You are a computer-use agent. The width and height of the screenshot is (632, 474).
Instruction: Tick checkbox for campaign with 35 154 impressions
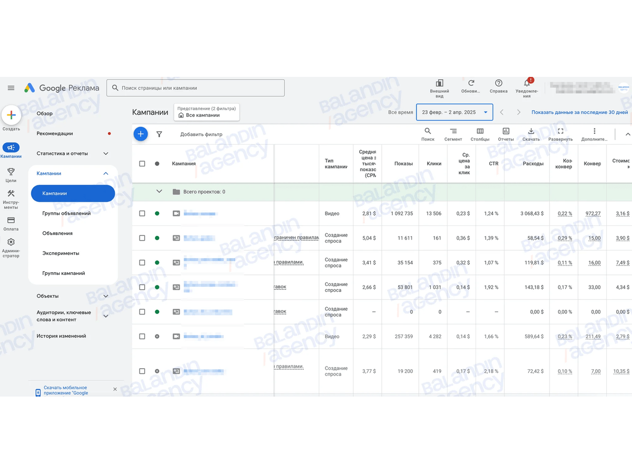pyautogui.click(x=142, y=262)
